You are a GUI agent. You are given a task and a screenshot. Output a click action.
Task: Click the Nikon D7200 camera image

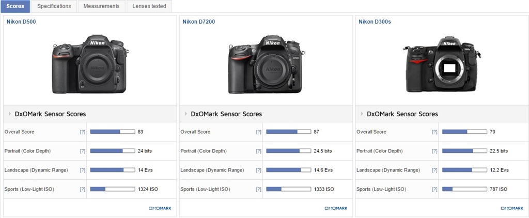[x=267, y=64]
